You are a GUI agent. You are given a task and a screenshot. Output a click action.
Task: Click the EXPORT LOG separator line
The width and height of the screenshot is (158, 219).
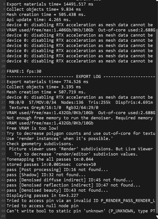click(x=81, y=76)
